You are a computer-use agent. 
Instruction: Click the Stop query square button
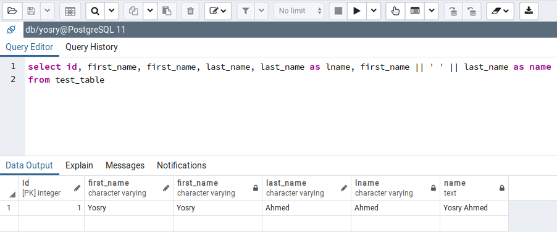coord(338,11)
